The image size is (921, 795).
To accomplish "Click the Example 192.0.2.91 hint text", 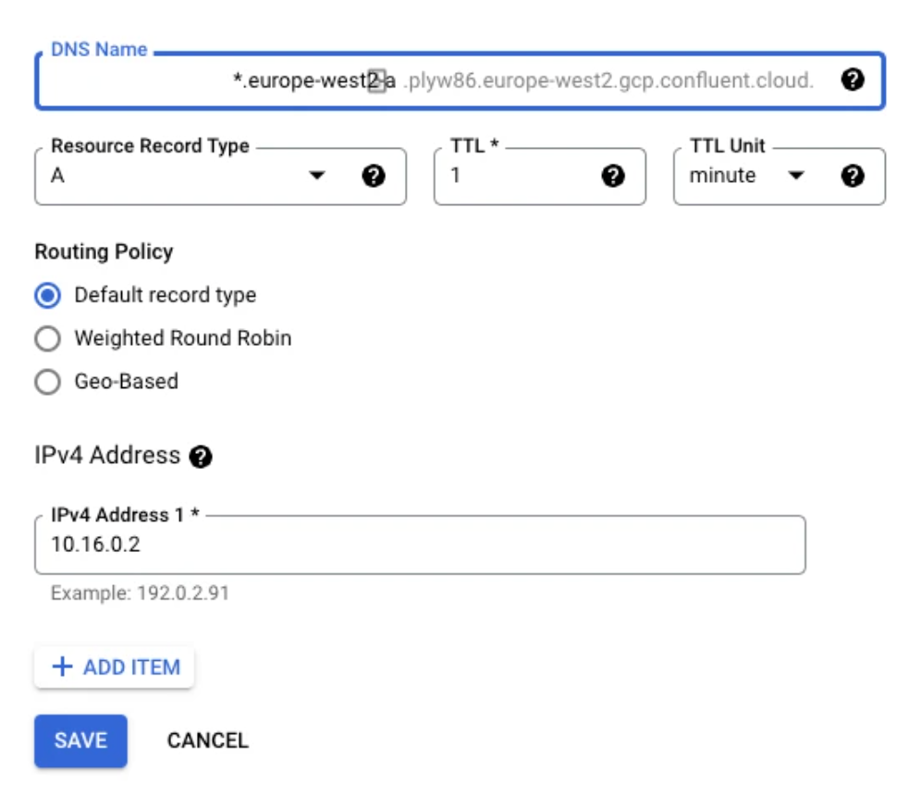I will (x=140, y=593).
